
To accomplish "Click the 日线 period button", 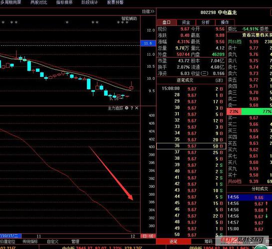I will coord(148,236).
